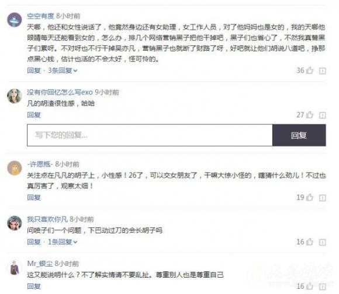Expand the 3条回复 replies list
This screenshot has width=339, height=294.
pos(63,71)
